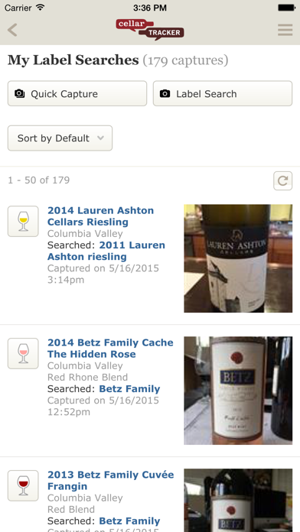This screenshot has height=532, width=300.
Task: View the Cuvée Frangin bottle photo
Action: point(238,501)
